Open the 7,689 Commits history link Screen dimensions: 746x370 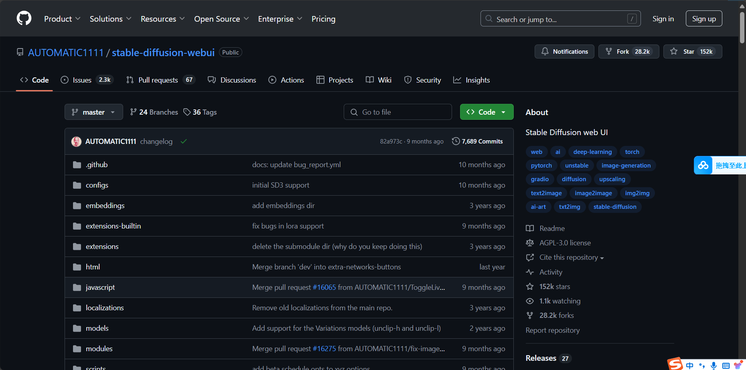[478, 141]
